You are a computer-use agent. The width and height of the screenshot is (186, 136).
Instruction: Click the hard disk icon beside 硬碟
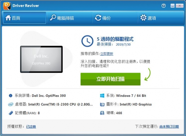point(102,113)
